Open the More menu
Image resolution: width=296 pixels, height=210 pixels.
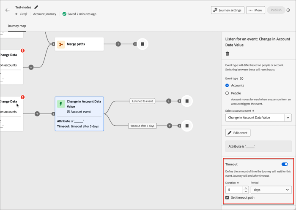point(255,10)
